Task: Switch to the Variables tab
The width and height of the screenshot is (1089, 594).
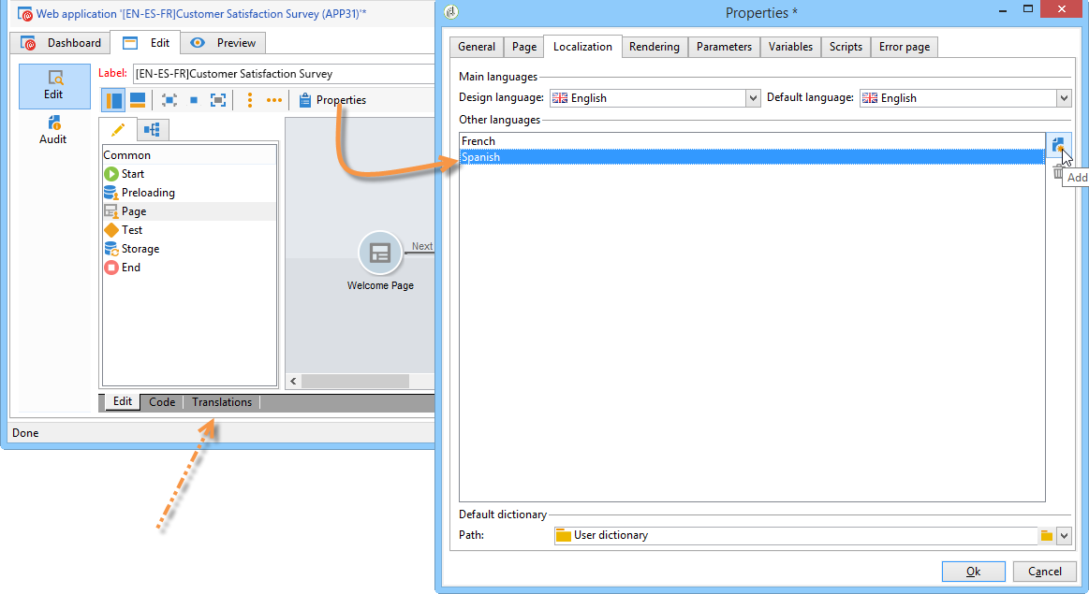Action: [x=790, y=47]
